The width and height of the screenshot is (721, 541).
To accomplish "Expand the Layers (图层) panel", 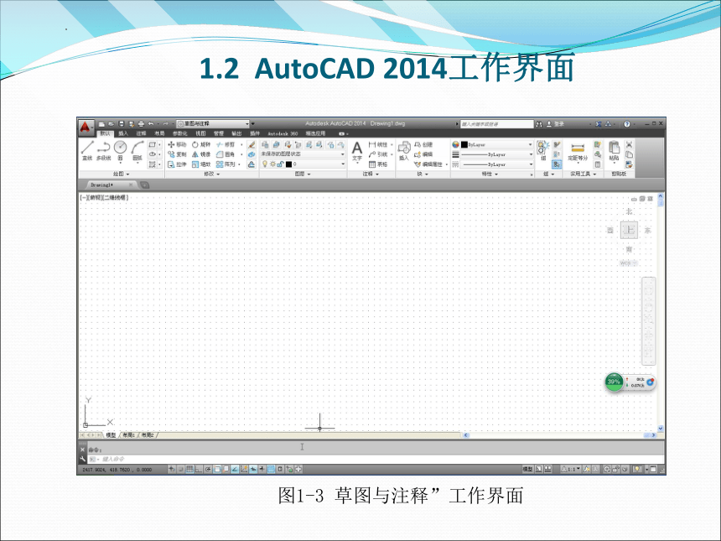I will pos(303,174).
